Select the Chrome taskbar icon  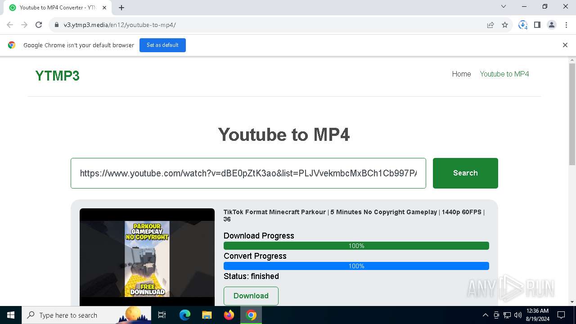251,315
